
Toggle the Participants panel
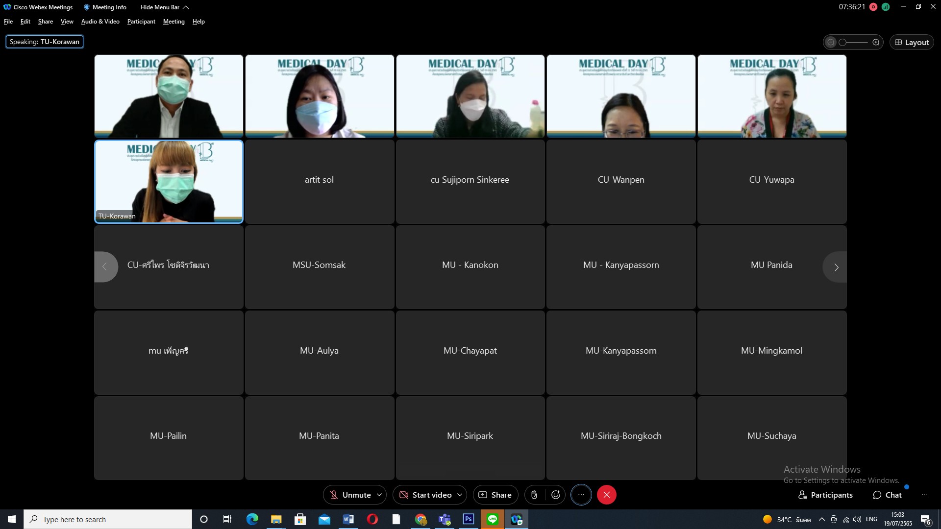[x=825, y=495]
